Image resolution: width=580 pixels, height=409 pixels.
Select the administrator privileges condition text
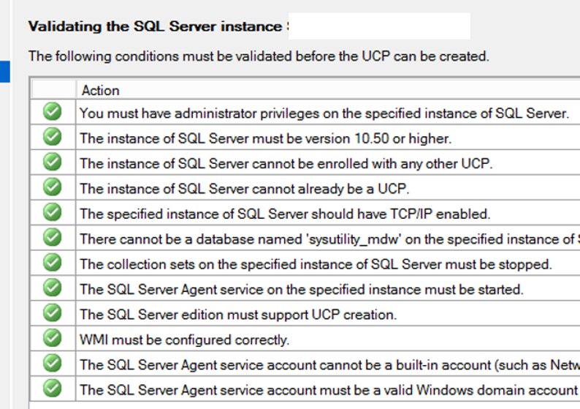pos(324,113)
